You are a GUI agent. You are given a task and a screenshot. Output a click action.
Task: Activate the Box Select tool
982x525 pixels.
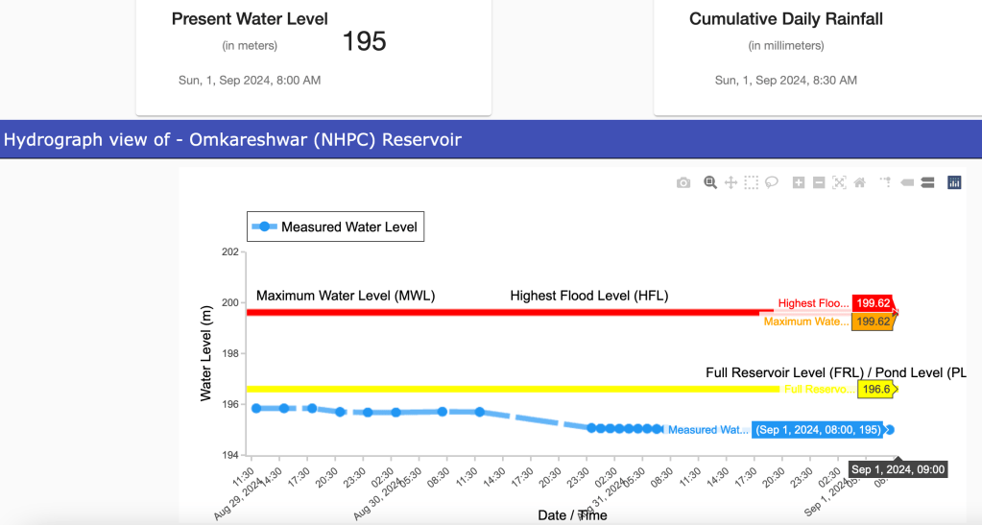click(751, 182)
